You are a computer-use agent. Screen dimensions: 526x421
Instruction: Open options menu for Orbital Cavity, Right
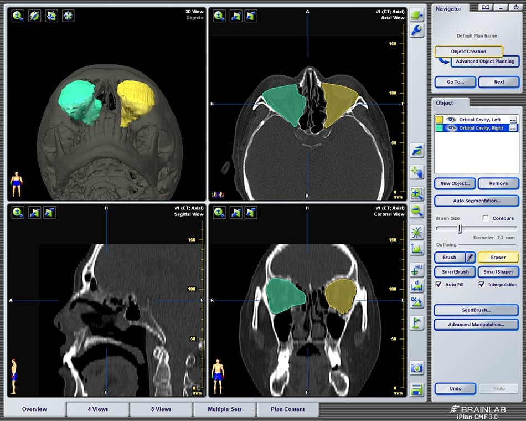pyautogui.click(x=513, y=128)
